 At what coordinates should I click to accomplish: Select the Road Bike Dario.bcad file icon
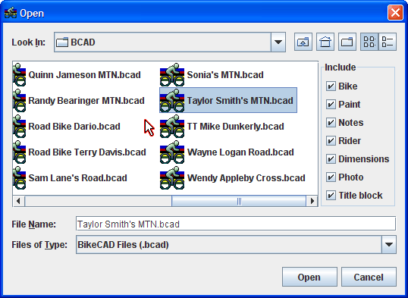(x=20, y=126)
